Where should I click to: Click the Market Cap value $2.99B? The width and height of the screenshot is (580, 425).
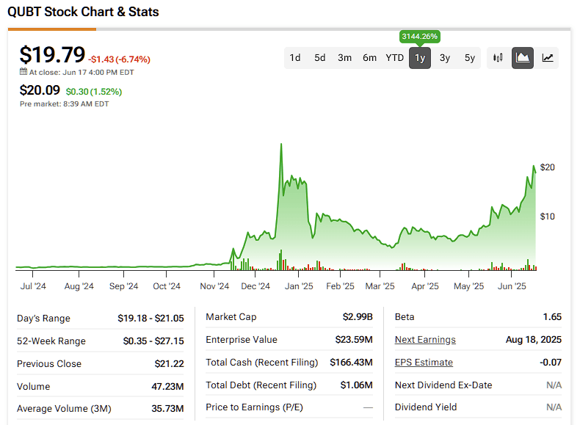click(x=358, y=317)
